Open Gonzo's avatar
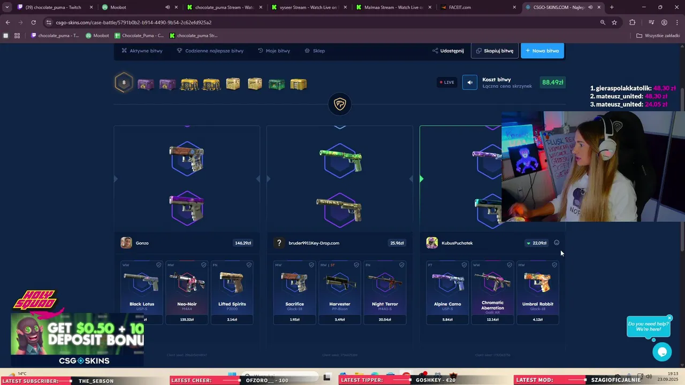The height and width of the screenshot is (385, 685). point(126,243)
